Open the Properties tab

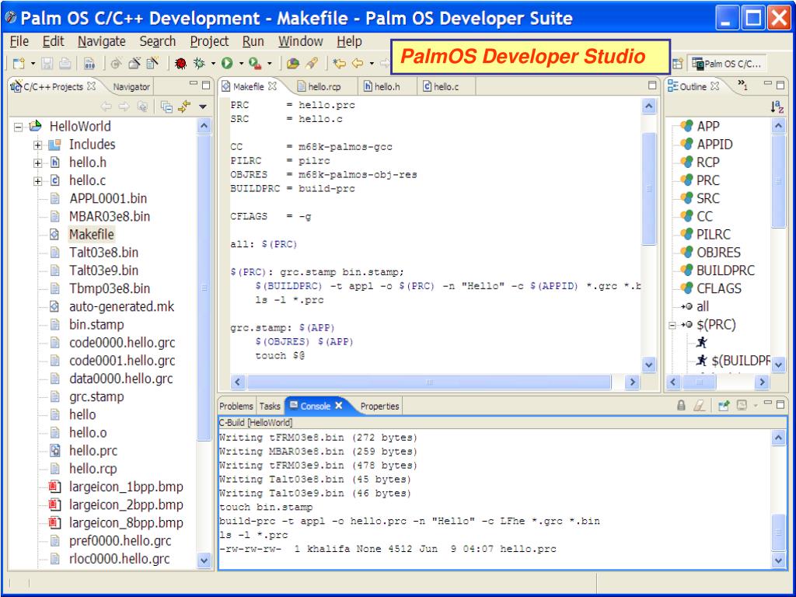[x=379, y=406]
